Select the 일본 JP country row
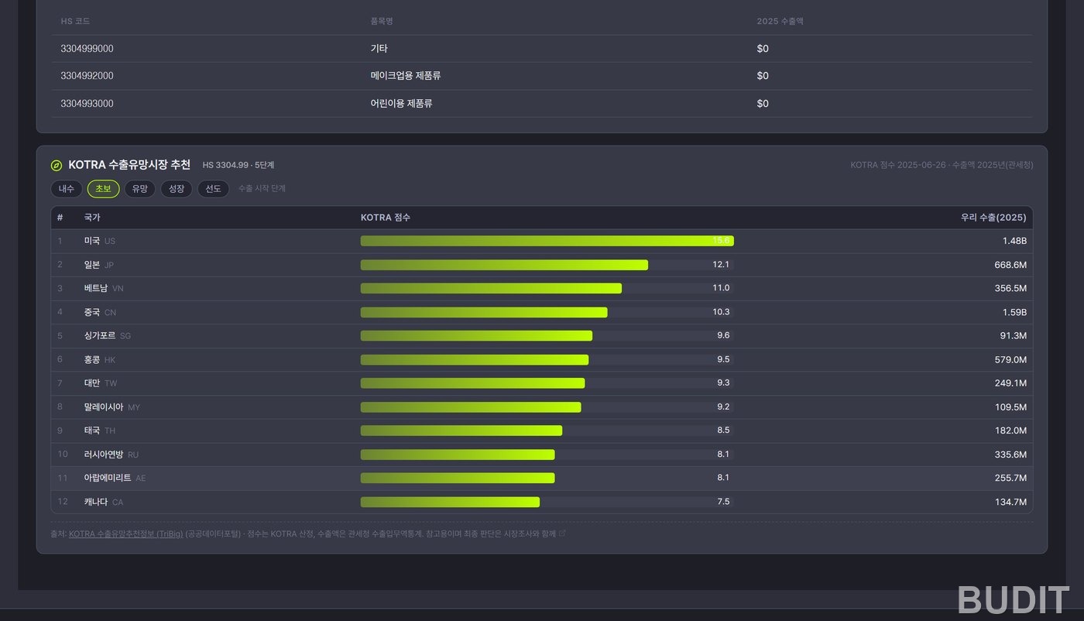This screenshot has width=1084, height=621. pyautogui.click(x=542, y=265)
